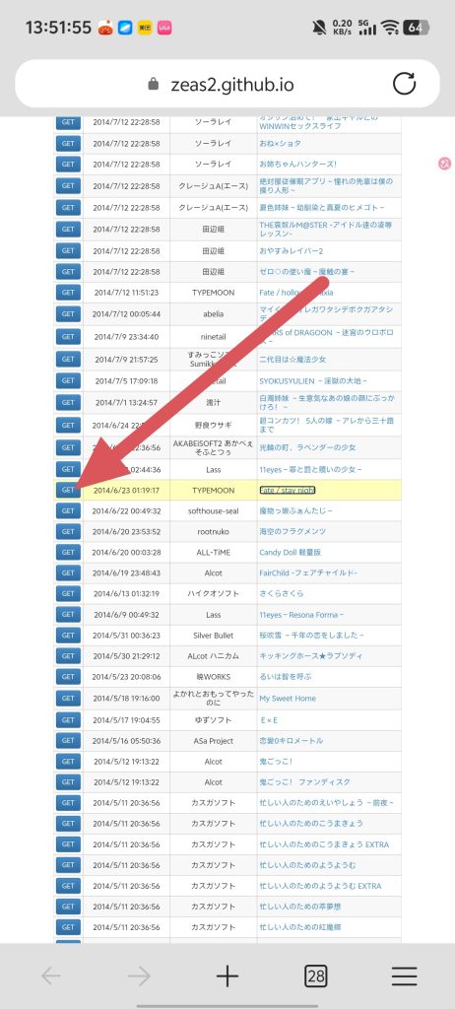The height and width of the screenshot is (1009, 455).
Task: Open the browser hamburger menu
Action: [x=404, y=976]
